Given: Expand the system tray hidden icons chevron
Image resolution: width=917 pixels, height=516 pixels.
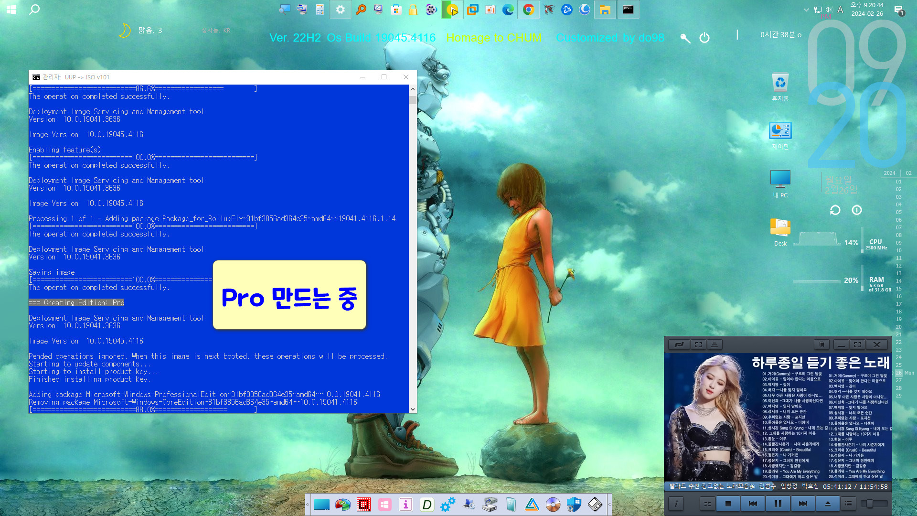Looking at the screenshot, I should [x=806, y=10].
